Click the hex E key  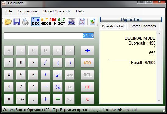(x=57, y=51)
